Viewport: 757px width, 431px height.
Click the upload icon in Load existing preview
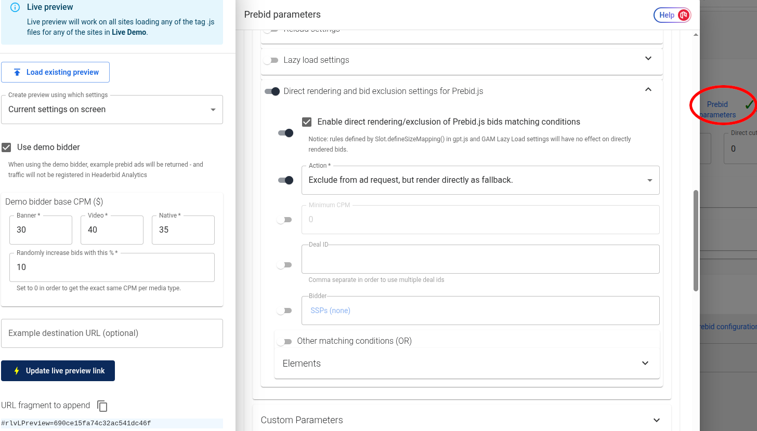(17, 72)
